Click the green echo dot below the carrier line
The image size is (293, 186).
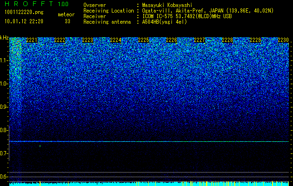40,146
